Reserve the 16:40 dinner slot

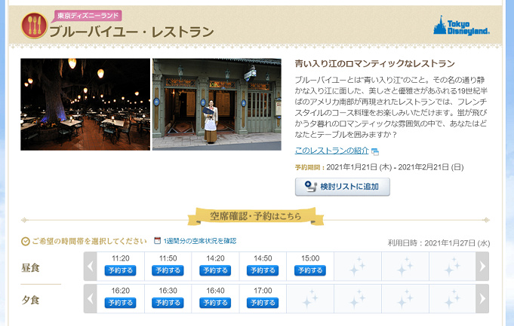[215, 303]
